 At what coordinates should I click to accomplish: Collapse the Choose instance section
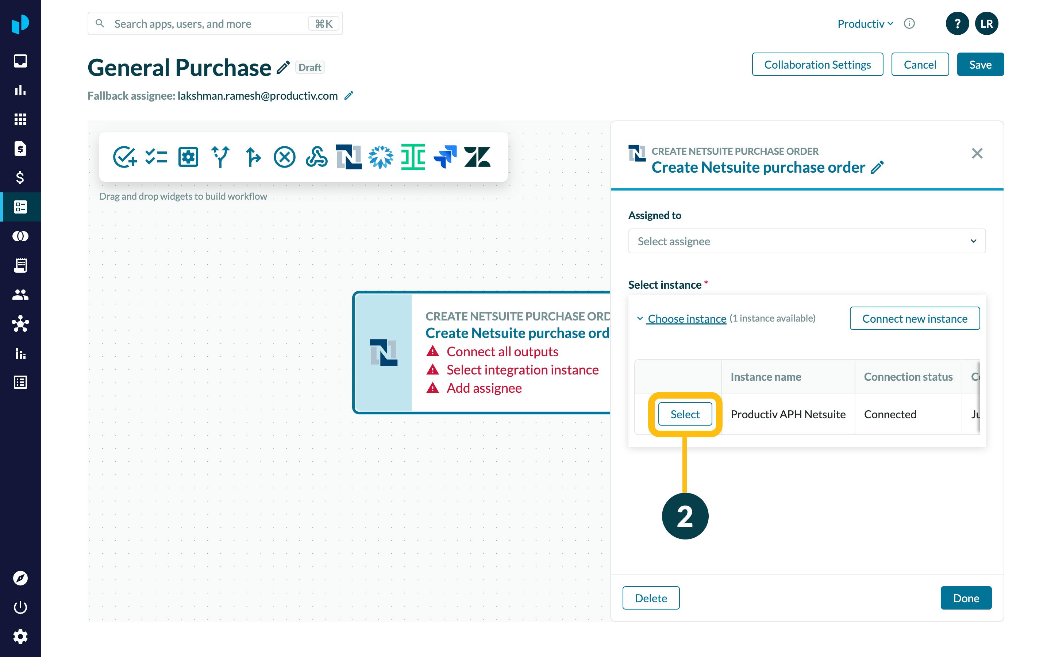pos(686,319)
